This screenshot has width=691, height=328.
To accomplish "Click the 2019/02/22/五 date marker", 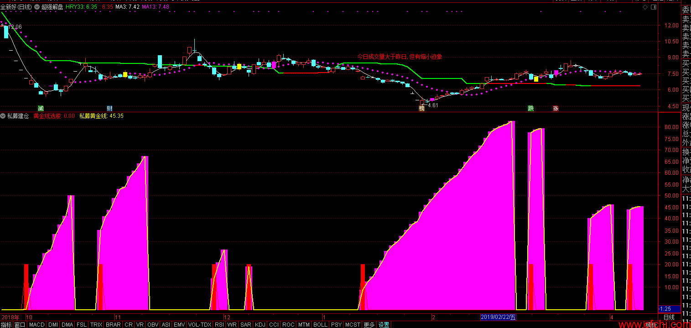I will [499, 317].
